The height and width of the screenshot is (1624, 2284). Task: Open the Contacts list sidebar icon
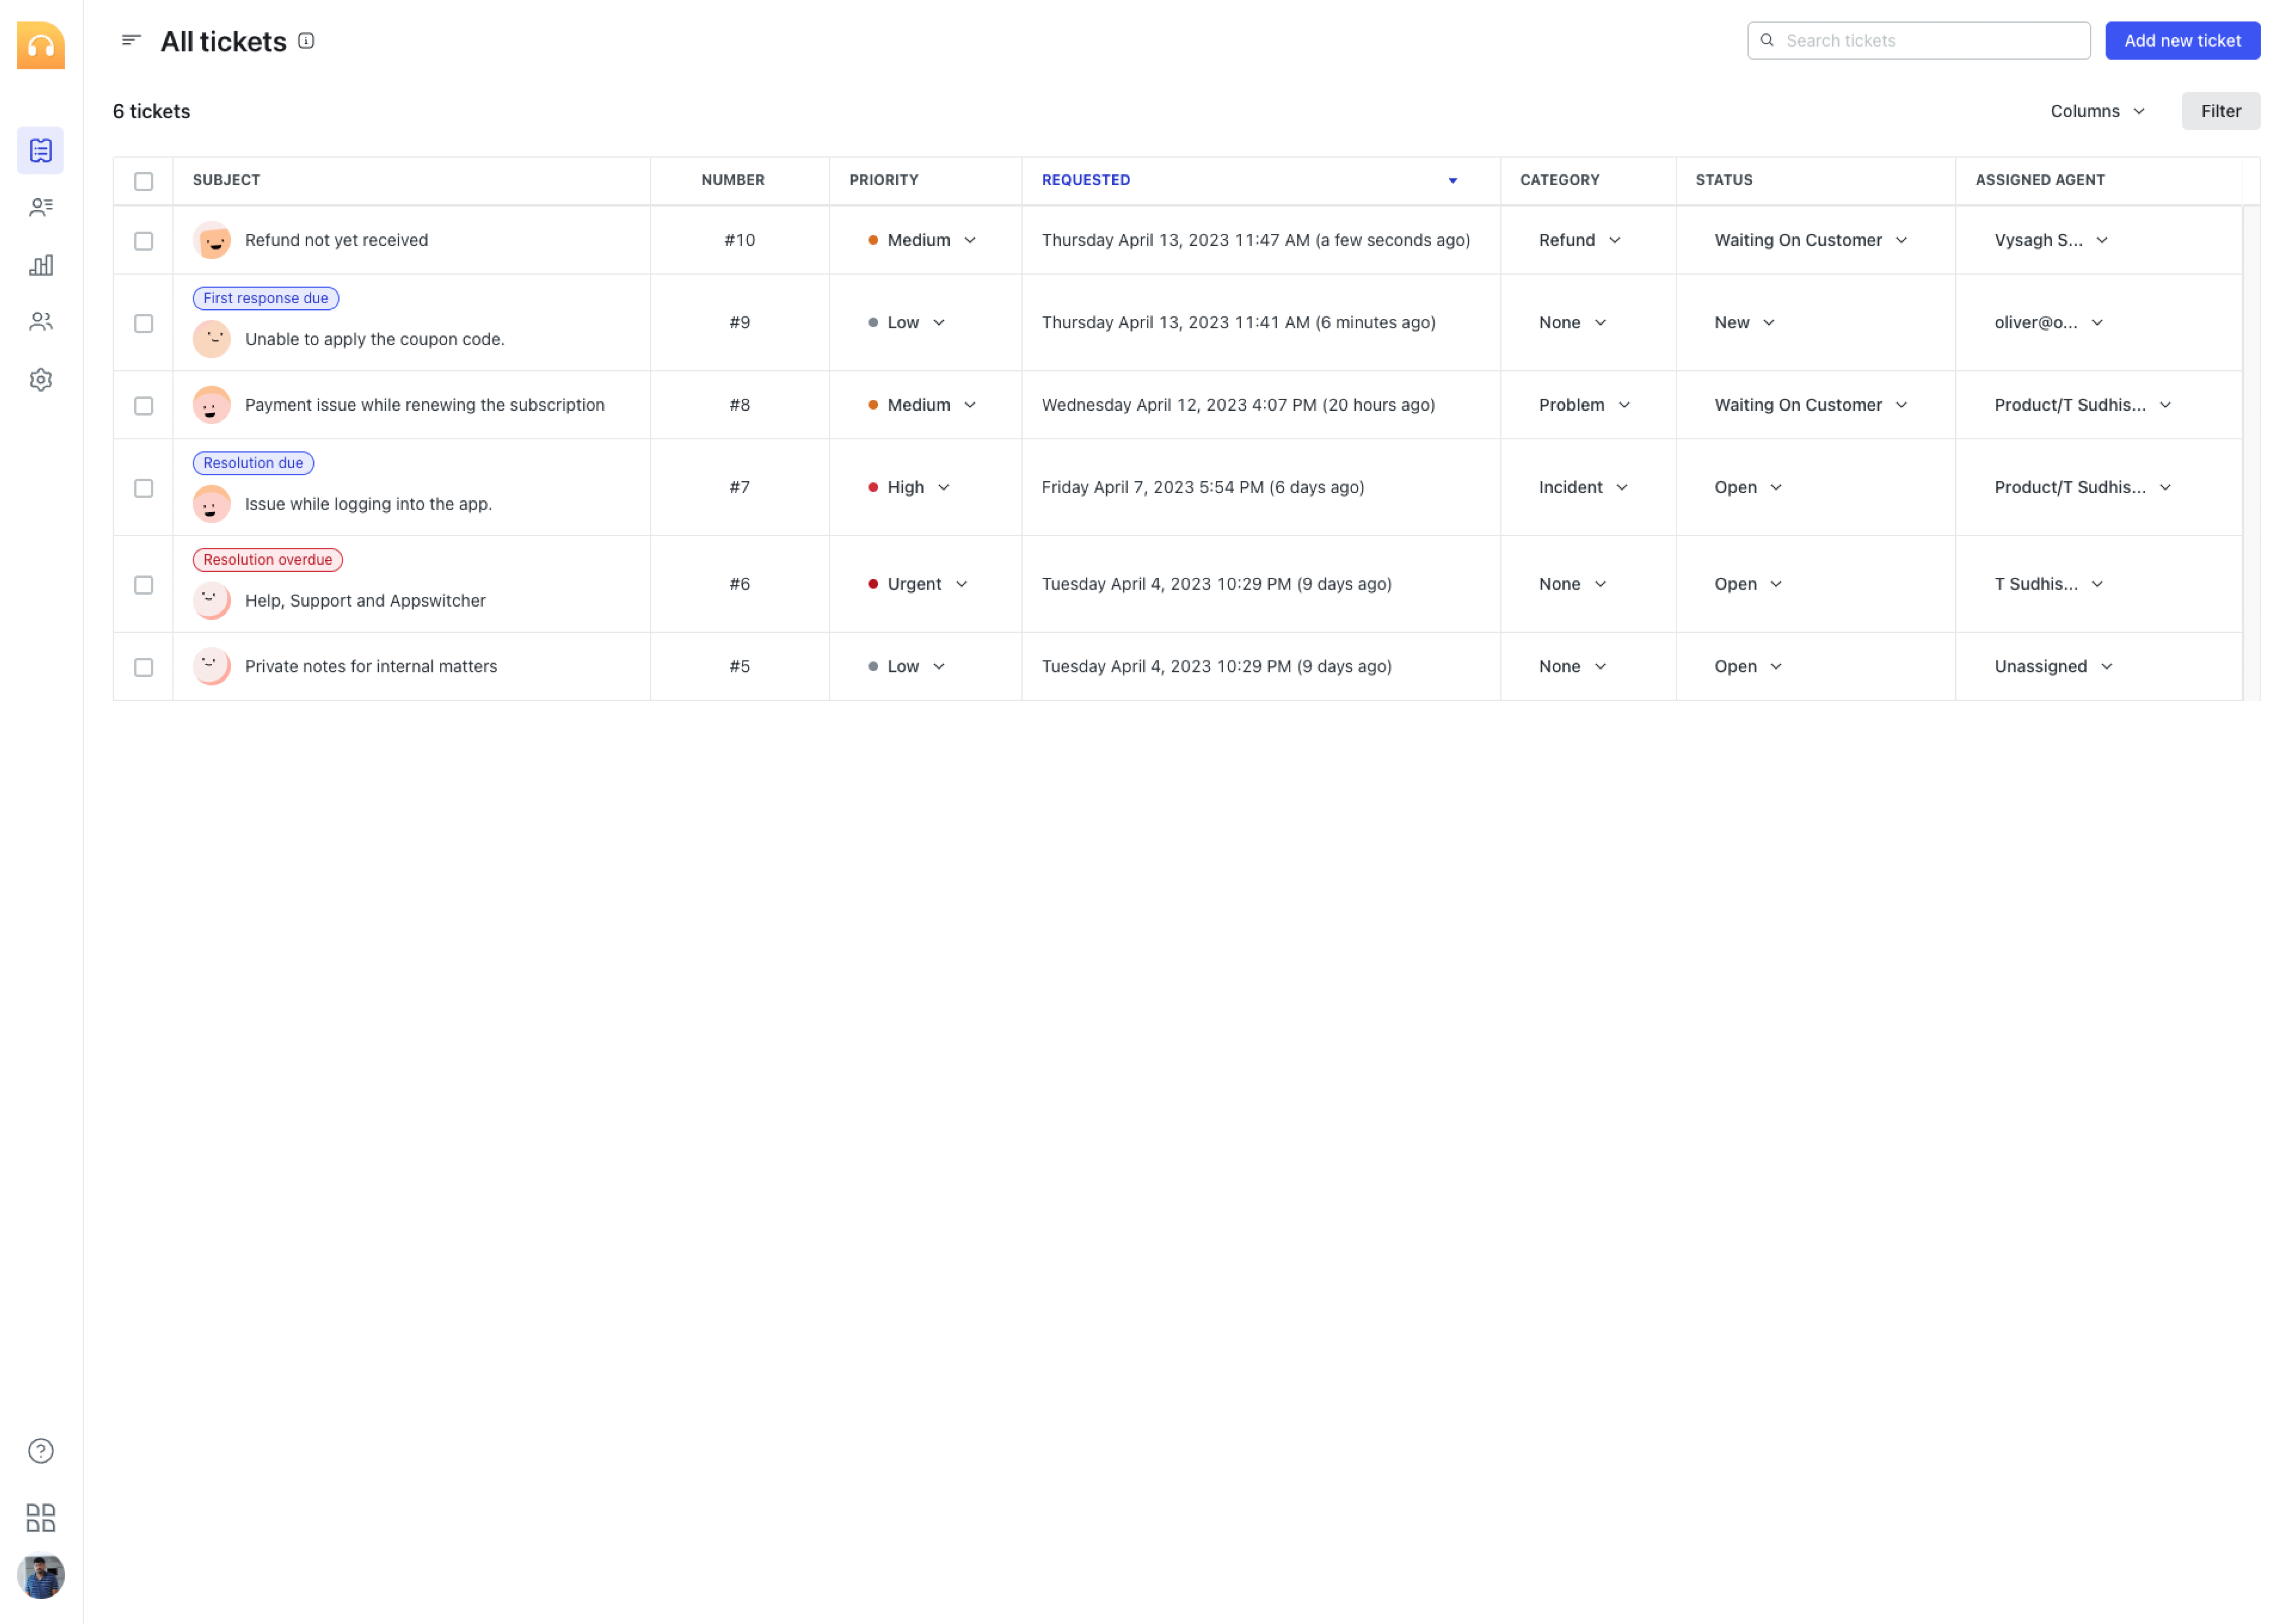pos(41,207)
